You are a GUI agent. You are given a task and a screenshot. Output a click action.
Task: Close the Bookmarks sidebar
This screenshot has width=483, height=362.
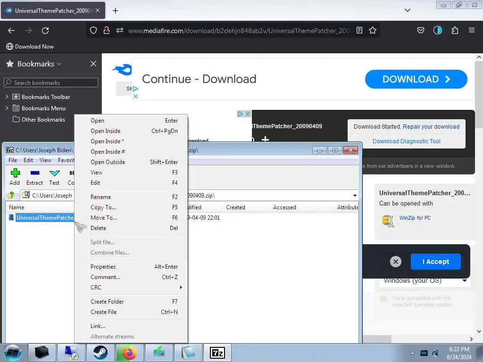(x=93, y=64)
